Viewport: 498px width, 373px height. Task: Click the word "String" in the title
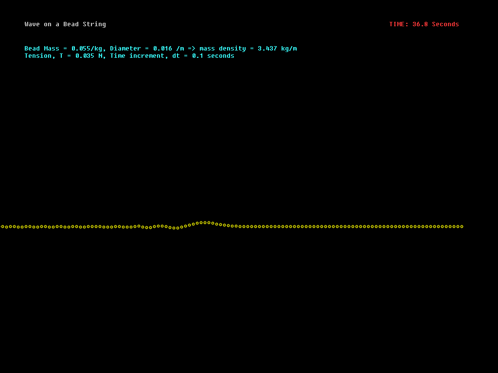click(x=94, y=24)
